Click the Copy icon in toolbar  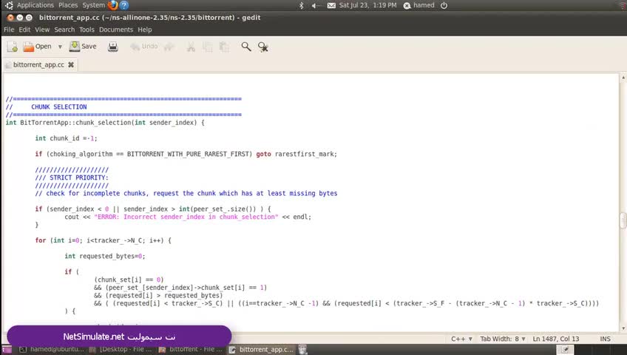[208, 47]
